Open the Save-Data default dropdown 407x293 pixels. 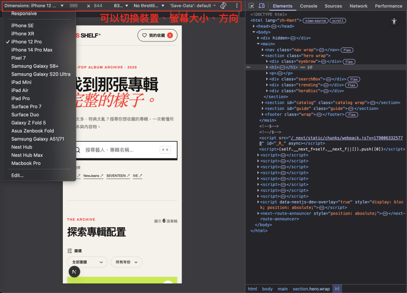[x=193, y=6]
